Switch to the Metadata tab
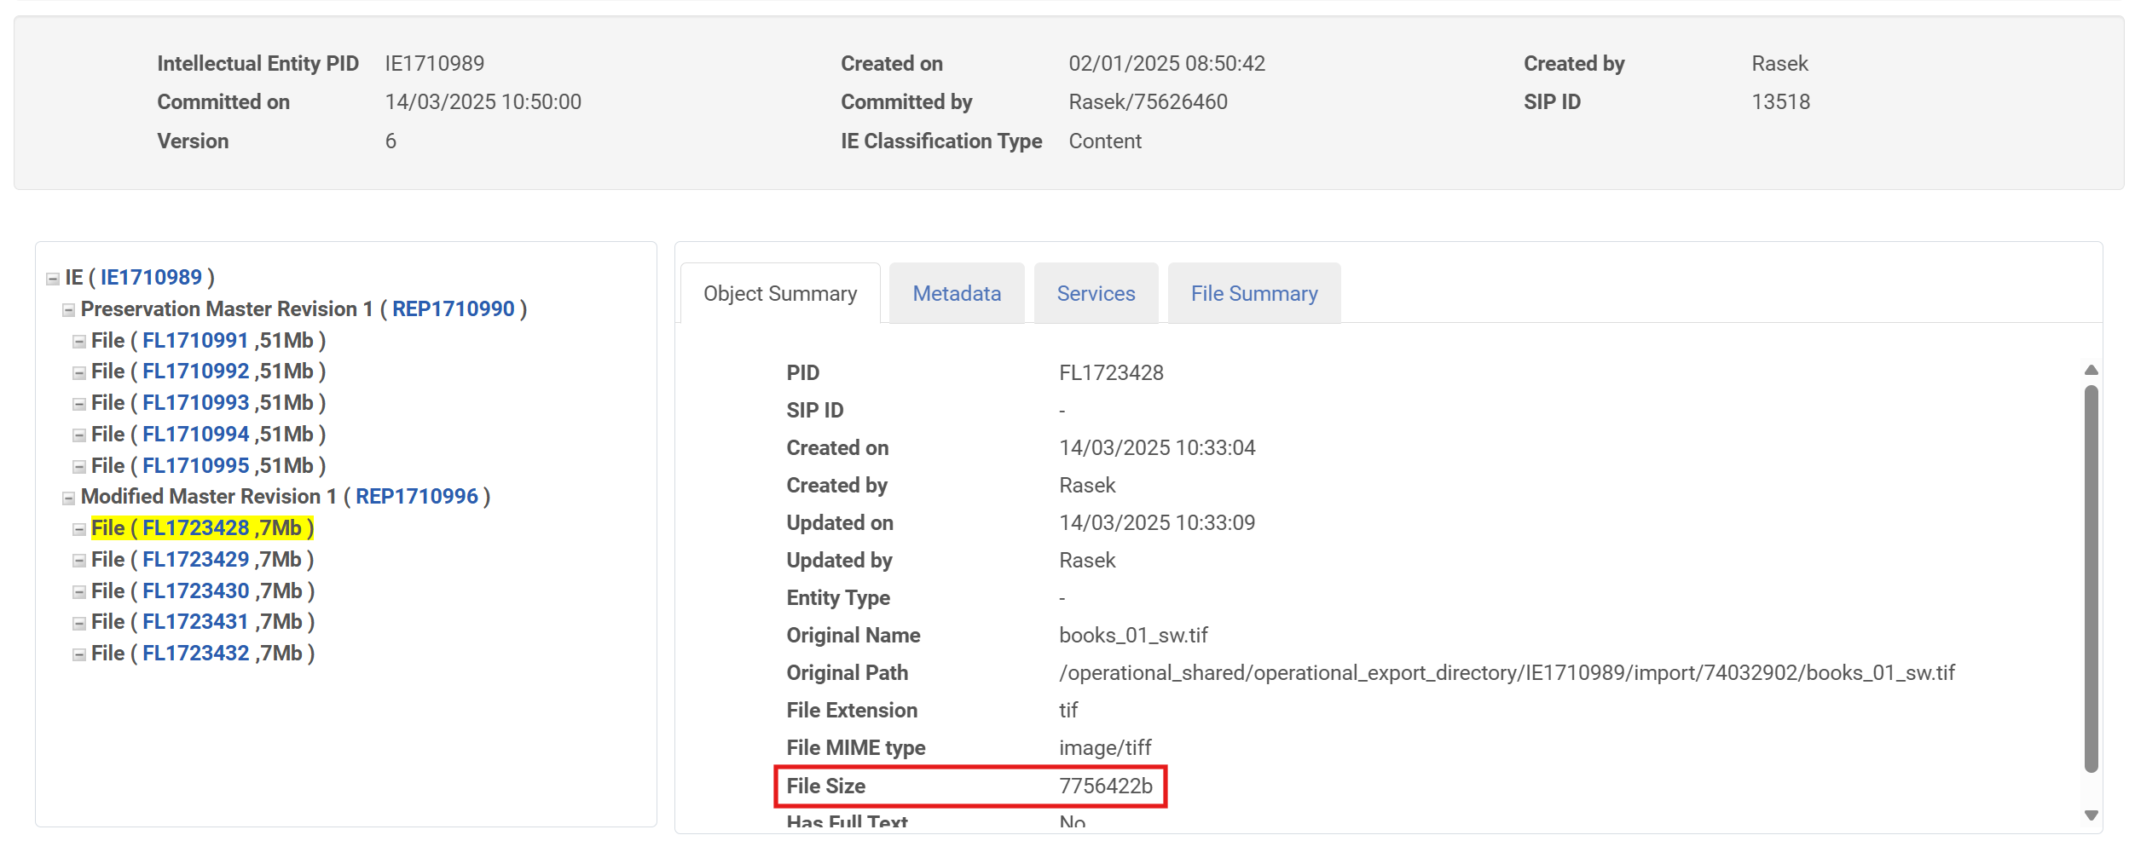2135x841 pixels. tap(956, 294)
